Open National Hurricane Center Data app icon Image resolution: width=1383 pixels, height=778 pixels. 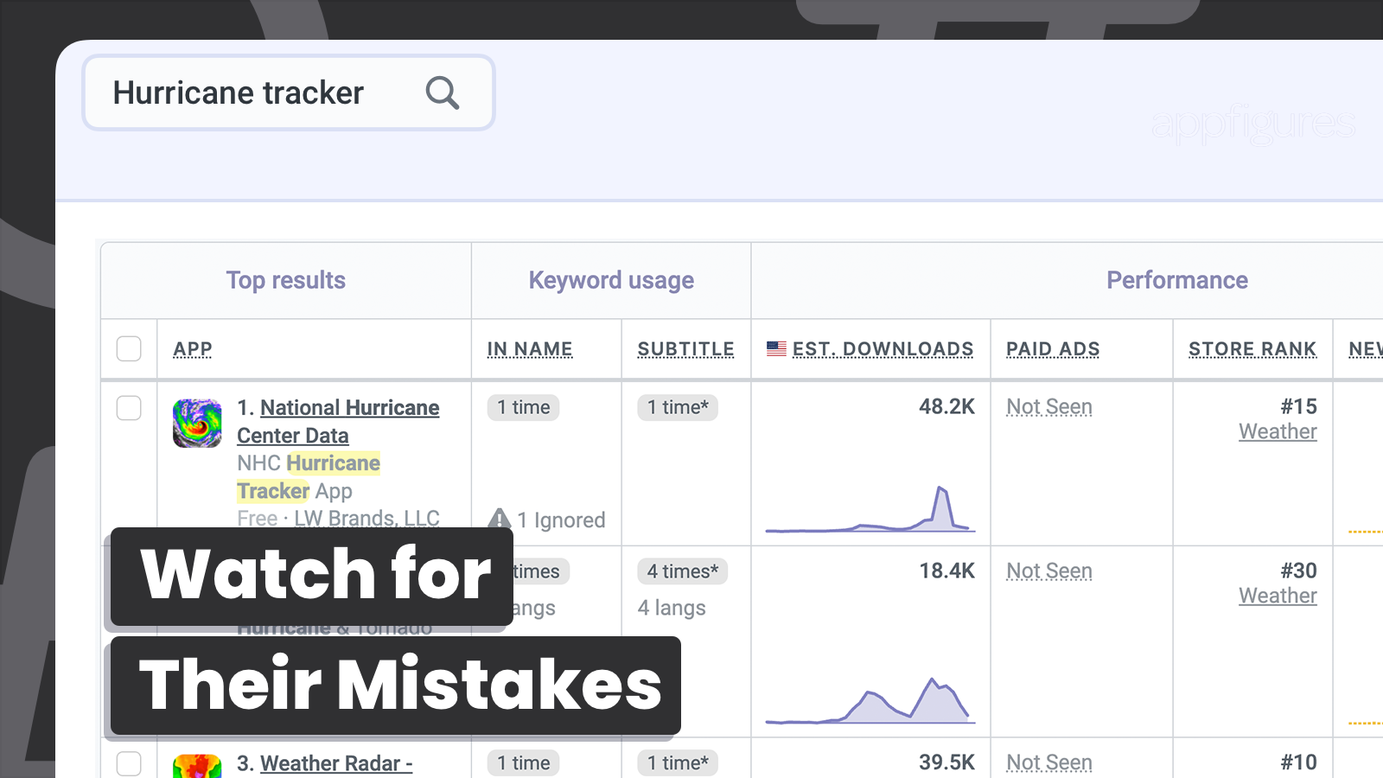pos(197,423)
